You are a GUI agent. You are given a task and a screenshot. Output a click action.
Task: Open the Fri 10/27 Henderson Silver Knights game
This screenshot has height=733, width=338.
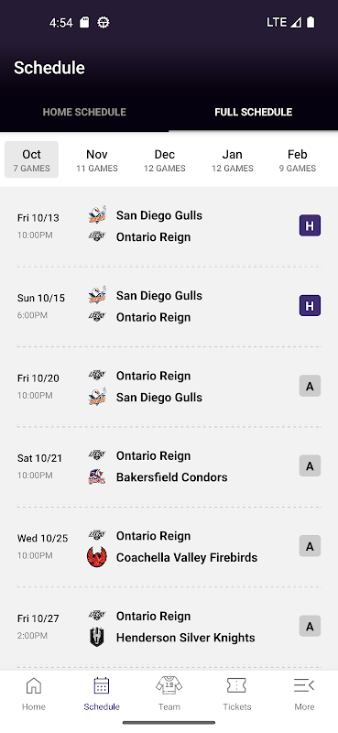point(169,627)
